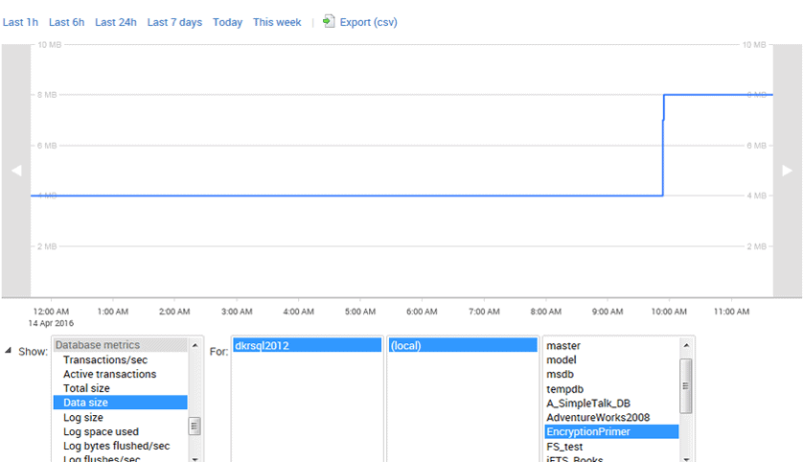Select the dkrsql2012 server
The height and width of the screenshot is (462, 803).
262,345
